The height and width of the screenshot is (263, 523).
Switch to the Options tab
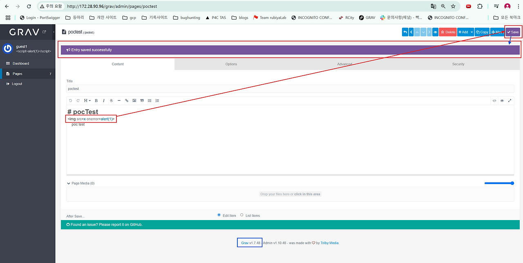coord(231,64)
